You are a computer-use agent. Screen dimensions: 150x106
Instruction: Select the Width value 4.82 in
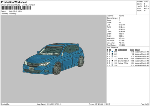[146, 8]
